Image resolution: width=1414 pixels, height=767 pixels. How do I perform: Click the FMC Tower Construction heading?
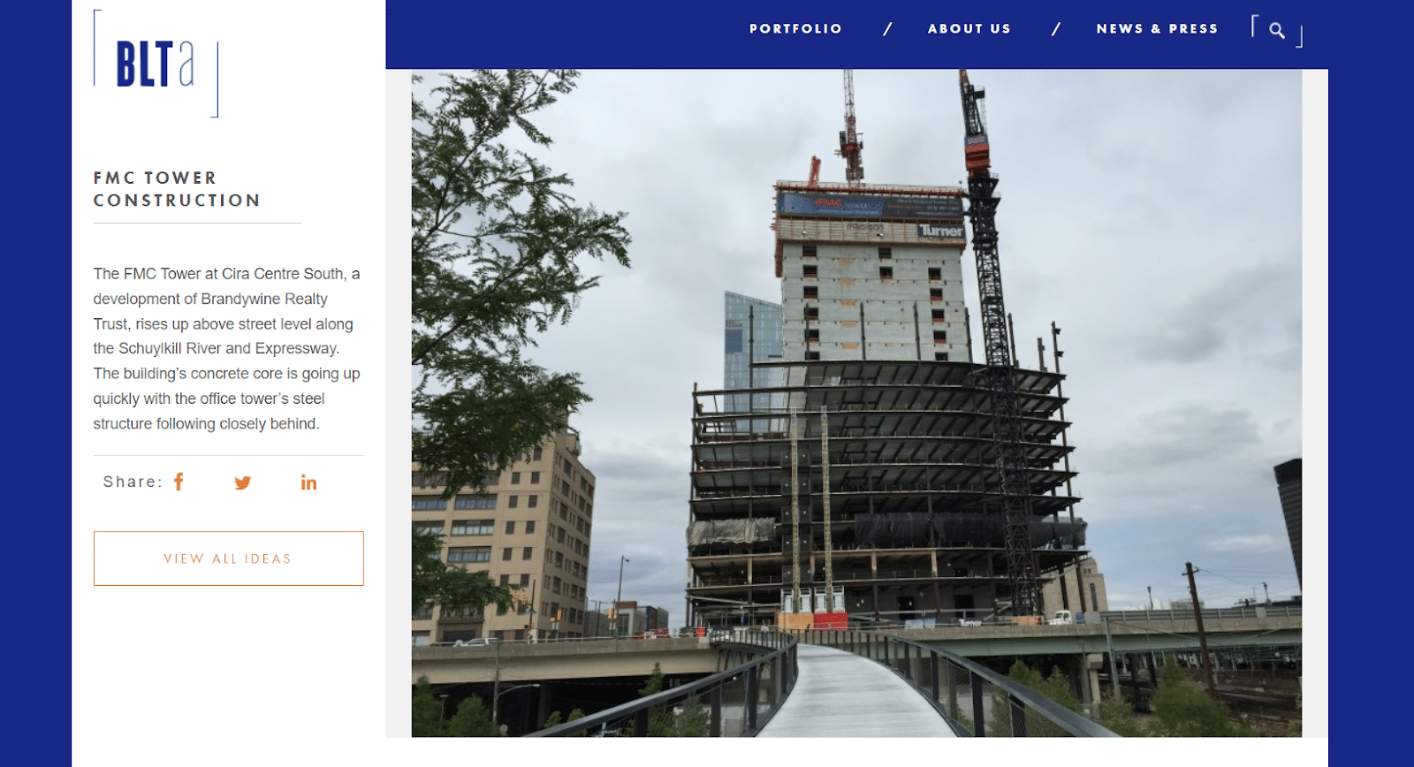(x=177, y=189)
